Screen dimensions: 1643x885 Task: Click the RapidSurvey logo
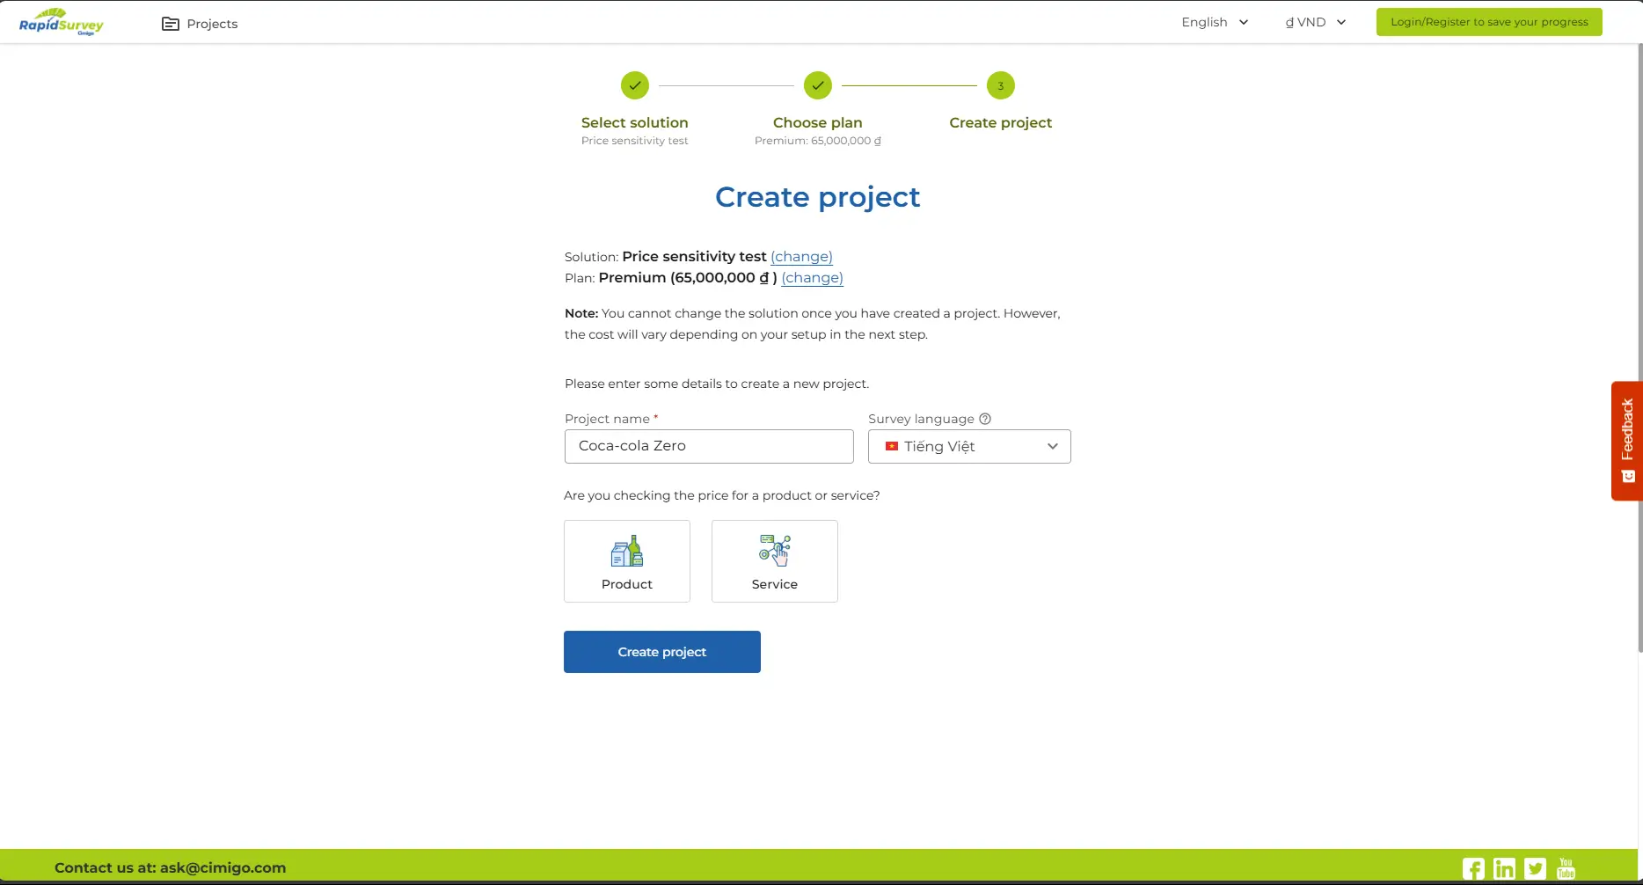point(61,22)
